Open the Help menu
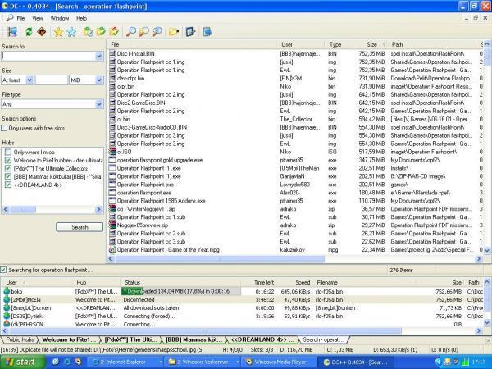Screen dimensions: 492x369 [81, 18]
